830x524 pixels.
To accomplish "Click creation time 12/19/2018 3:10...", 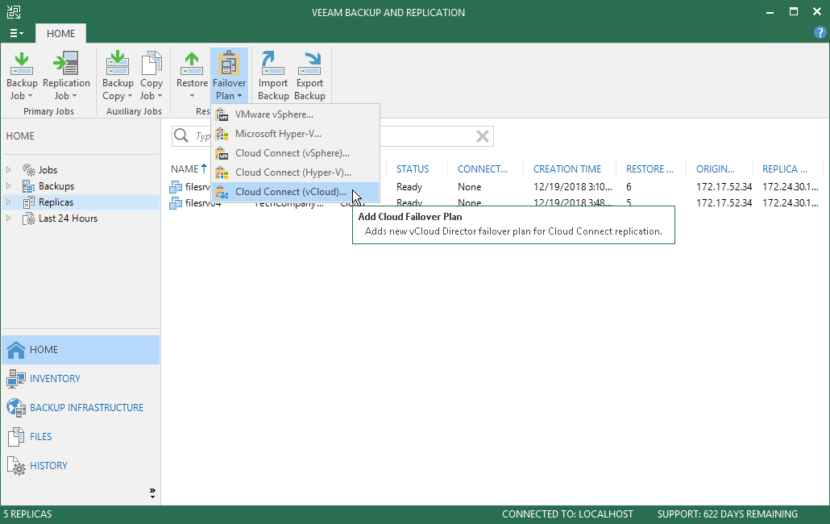I will 573,187.
